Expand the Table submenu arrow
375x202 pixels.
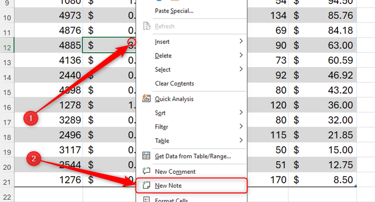(x=241, y=140)
